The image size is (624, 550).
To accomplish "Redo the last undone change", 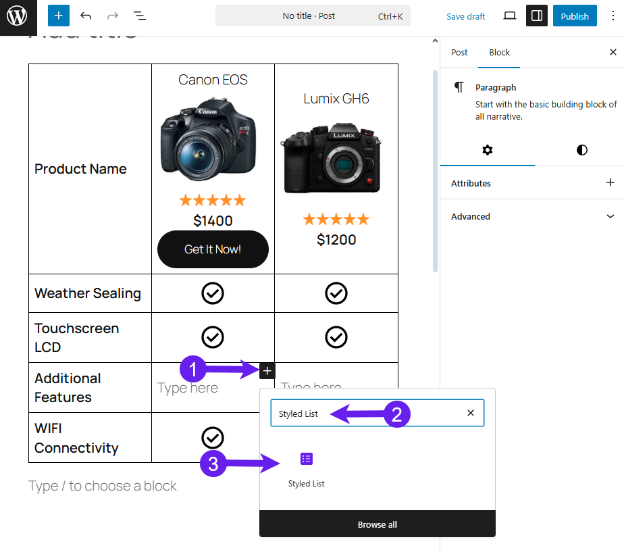I will tap(113, 16).
